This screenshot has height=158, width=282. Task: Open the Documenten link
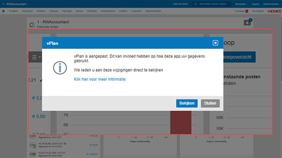click(x=258, y=11)
